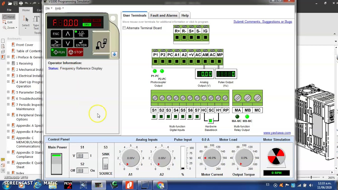Click the blue down arrow under keypad
Image resolution: width=338 pixels, height=190 pixels.
114,54
